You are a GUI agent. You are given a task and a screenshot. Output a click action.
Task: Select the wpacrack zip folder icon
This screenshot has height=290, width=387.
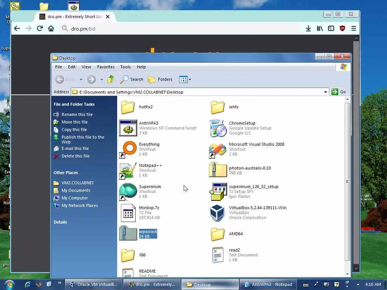[128, 233]
